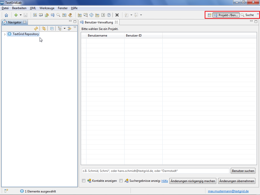Collapse all items in the Navigator
Screen dimensions: 260x195
pos(52,29)
